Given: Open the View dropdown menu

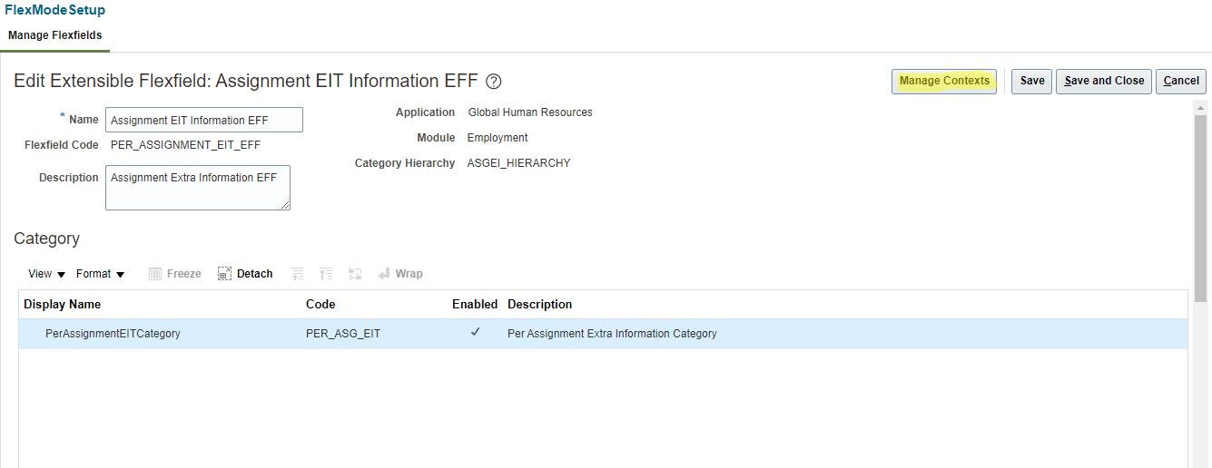Looking at the screenshot, I should pos(46,274).
